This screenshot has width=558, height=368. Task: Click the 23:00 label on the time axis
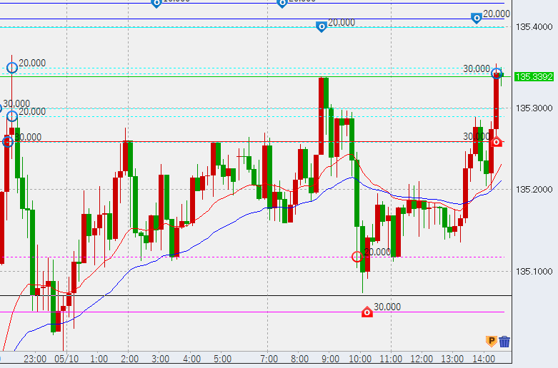(35, 359)
